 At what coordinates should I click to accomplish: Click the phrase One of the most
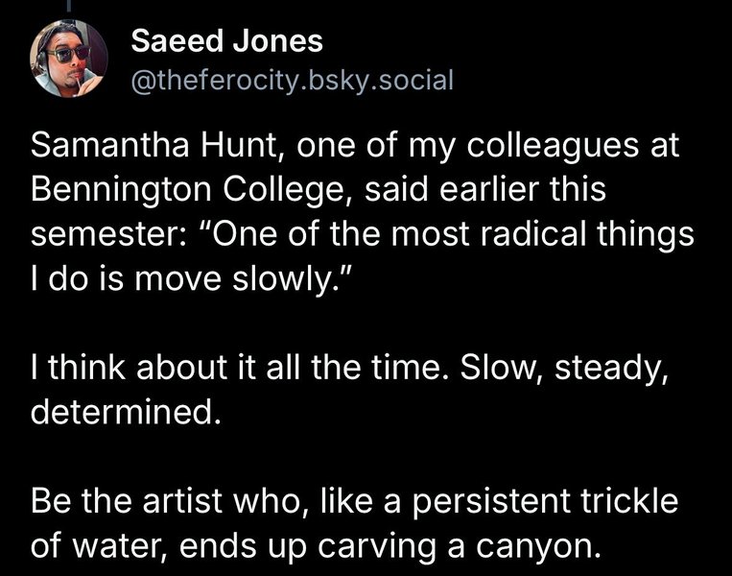tap(334, 233)
